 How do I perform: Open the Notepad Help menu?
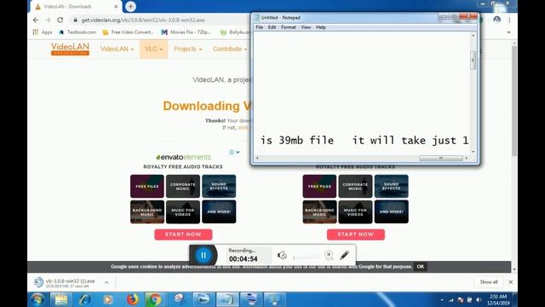pos(321,27)
